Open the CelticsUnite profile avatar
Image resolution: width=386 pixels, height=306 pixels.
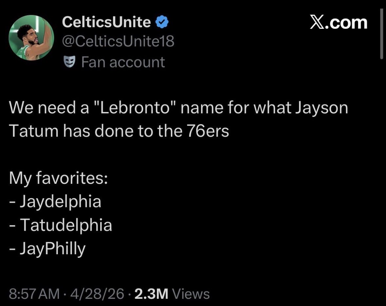[31, 38]
